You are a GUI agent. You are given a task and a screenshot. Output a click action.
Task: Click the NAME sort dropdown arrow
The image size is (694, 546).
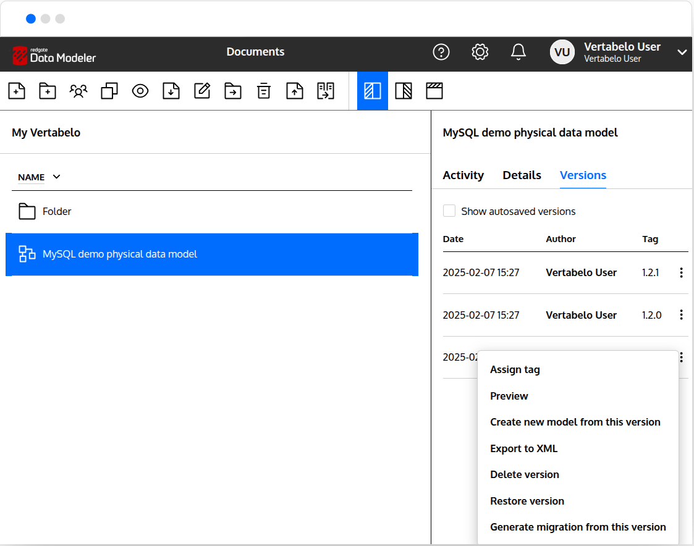click(57, 177)
